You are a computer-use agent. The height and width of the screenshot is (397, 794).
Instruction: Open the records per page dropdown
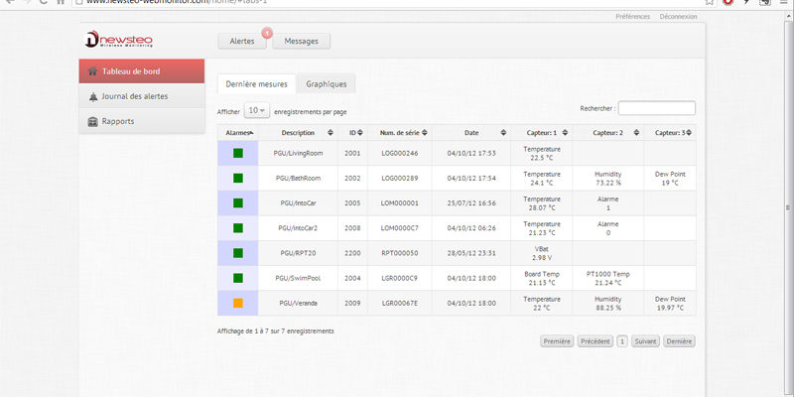point(257,110)
